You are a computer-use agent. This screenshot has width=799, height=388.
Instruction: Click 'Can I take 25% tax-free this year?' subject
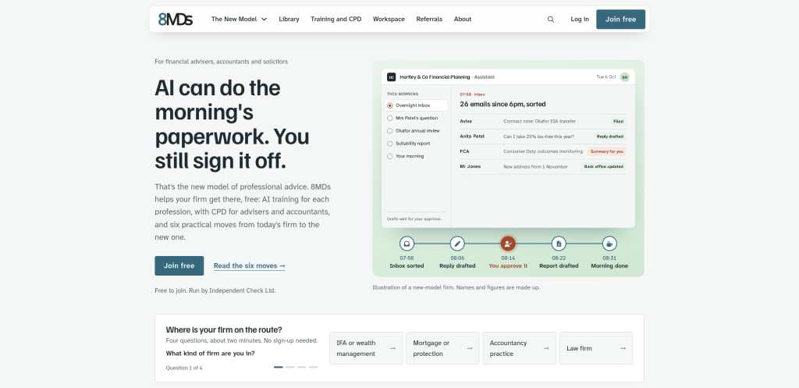pos(538,137)
